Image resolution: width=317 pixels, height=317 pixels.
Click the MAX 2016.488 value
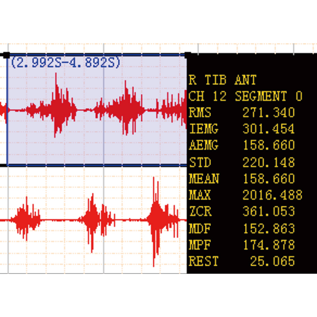click(x=272, y=195)
